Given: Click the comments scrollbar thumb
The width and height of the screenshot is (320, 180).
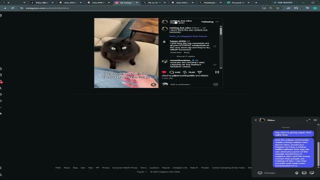Looking at the screenshot, I should tap(221, 31).
